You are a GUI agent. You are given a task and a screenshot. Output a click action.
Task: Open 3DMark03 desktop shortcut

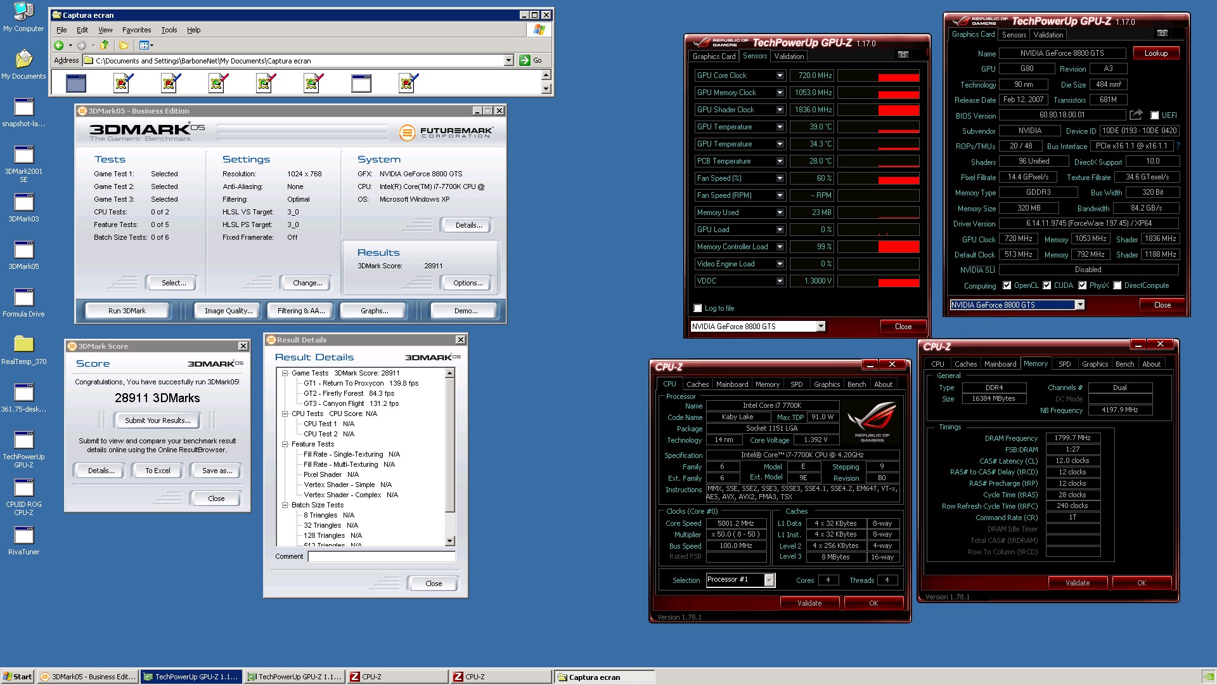point(23,207)
